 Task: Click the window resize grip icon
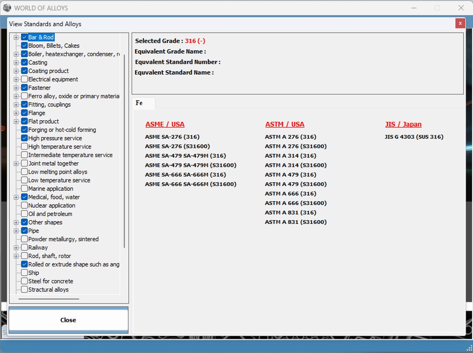469,348
